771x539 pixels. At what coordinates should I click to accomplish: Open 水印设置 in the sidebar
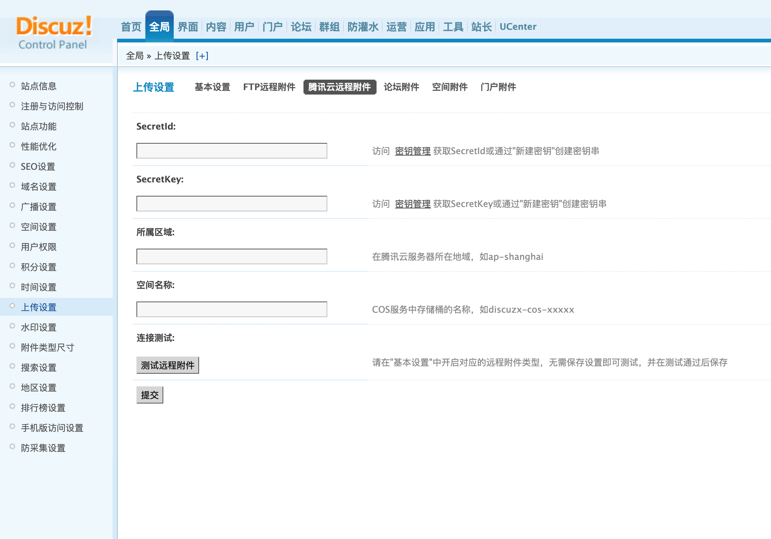[x=38, y=328]
